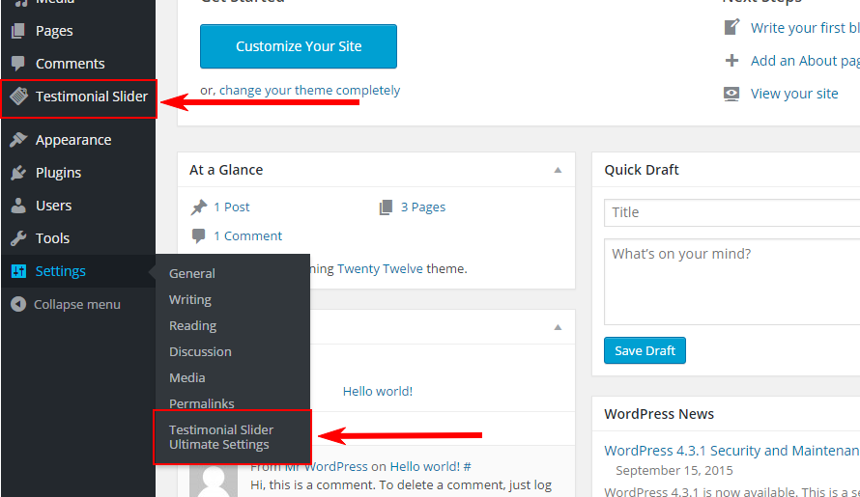The height and width of the screenshot is (497, 860).
Task: Click the comment icon beside 1 Comment
Action: [198, 236]
